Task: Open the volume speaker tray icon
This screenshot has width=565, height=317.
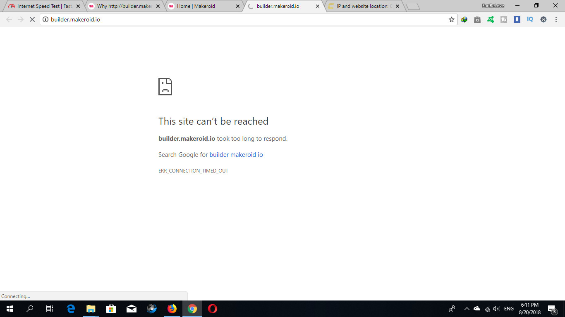Action: (497, 309)
